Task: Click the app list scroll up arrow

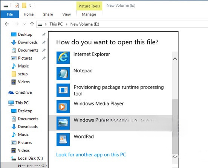Action: tap(175, 58)
